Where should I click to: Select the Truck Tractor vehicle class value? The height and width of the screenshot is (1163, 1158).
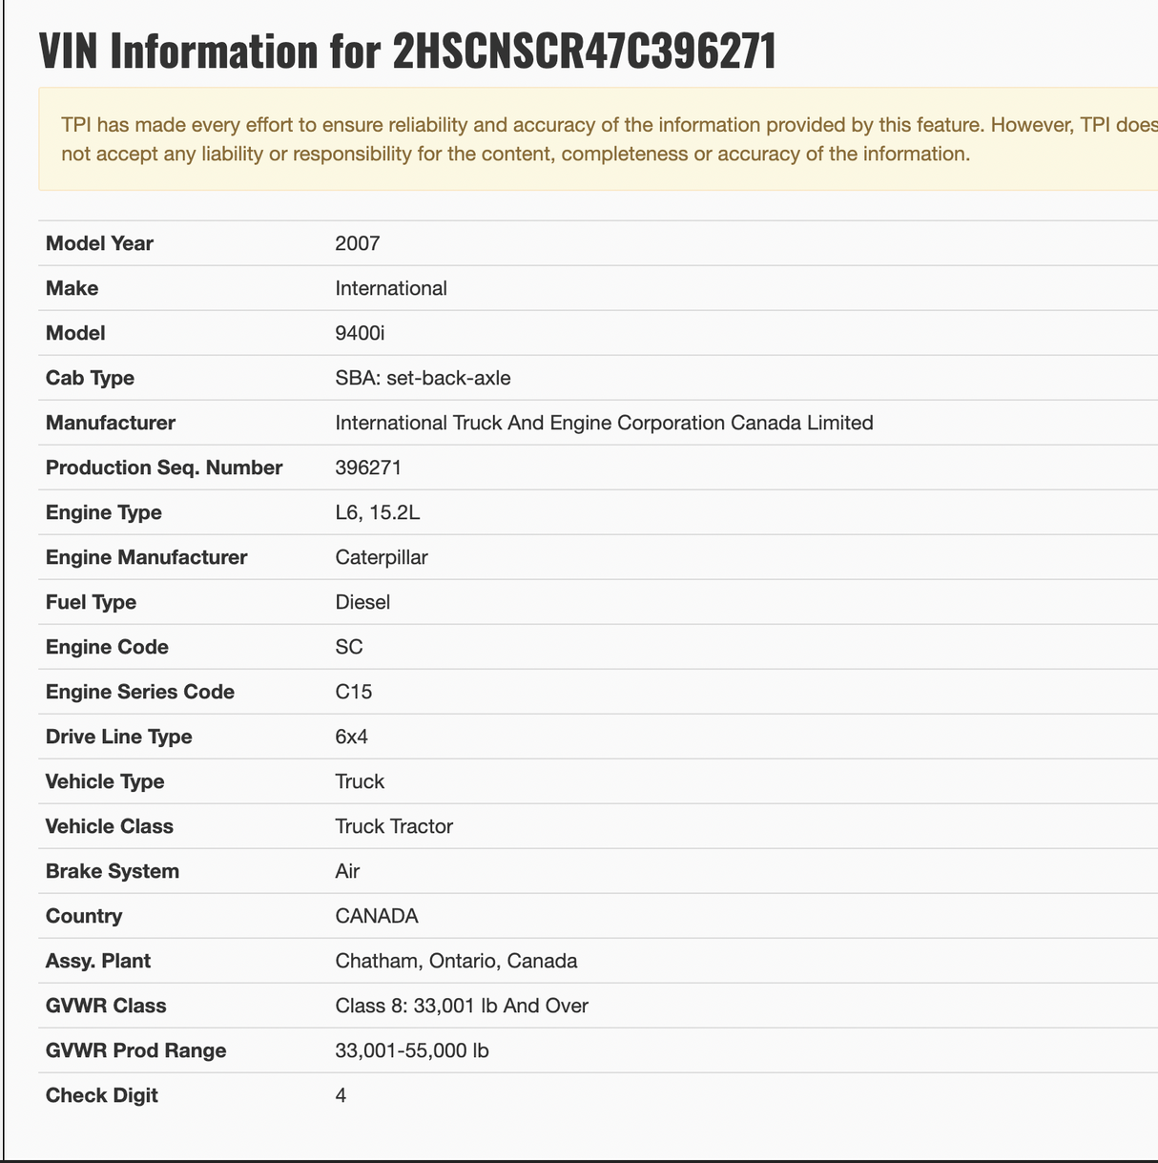click(394, 826)
